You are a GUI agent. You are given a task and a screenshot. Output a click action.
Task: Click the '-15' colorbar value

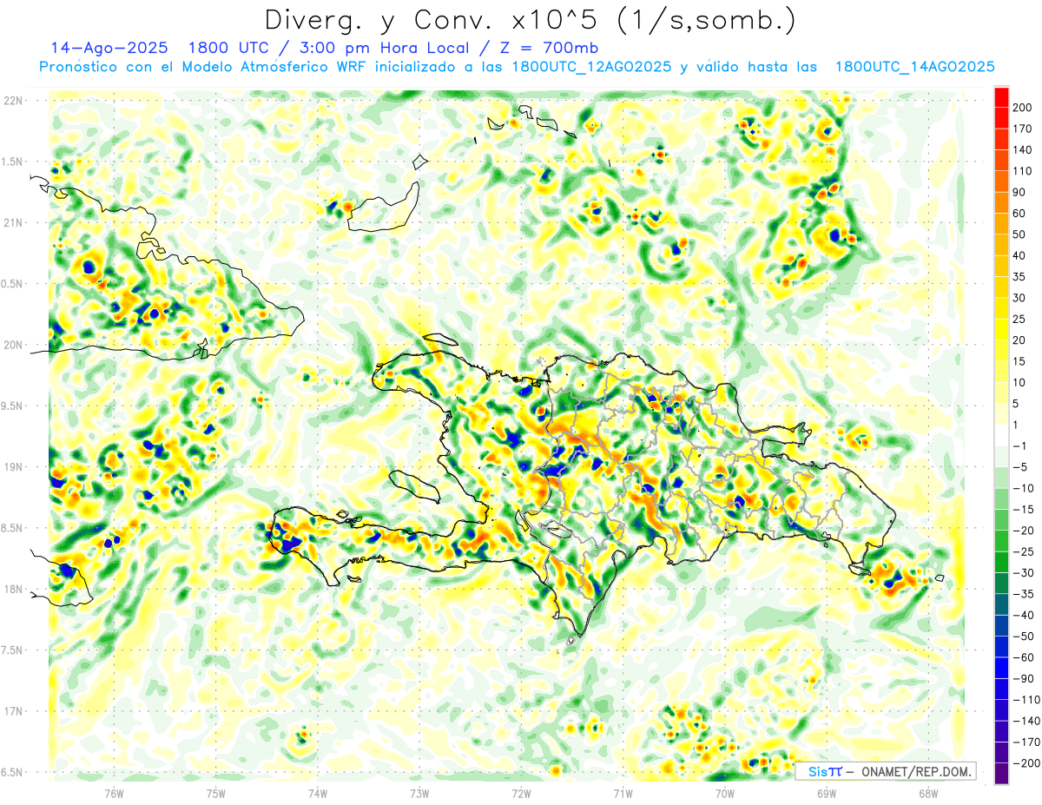coord(1025,510)
